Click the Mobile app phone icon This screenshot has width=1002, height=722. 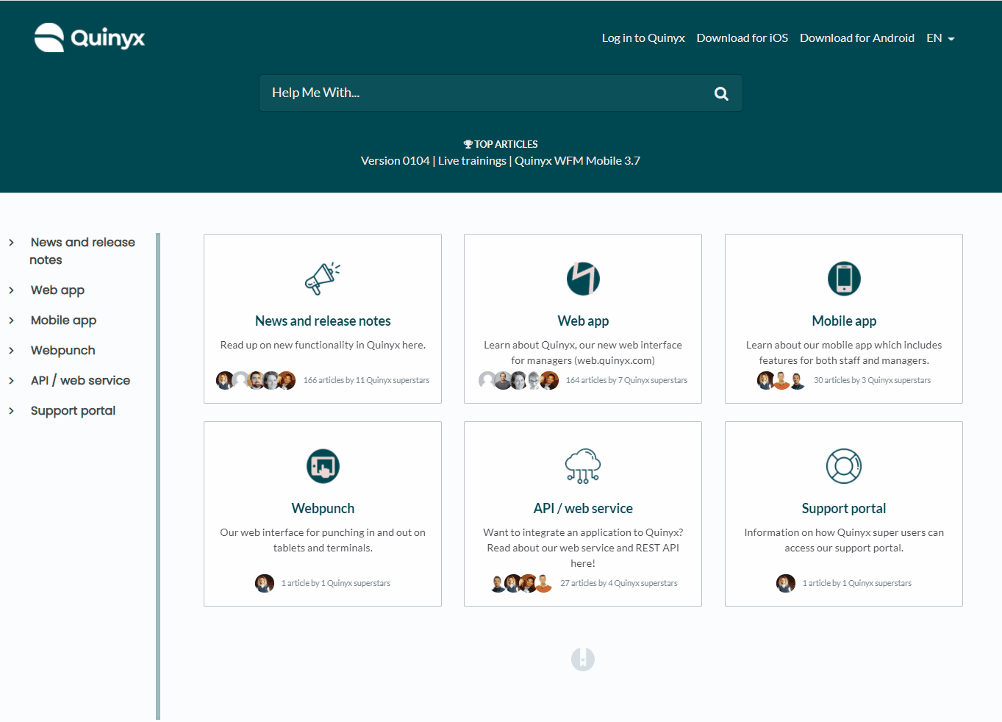[844, 279]
